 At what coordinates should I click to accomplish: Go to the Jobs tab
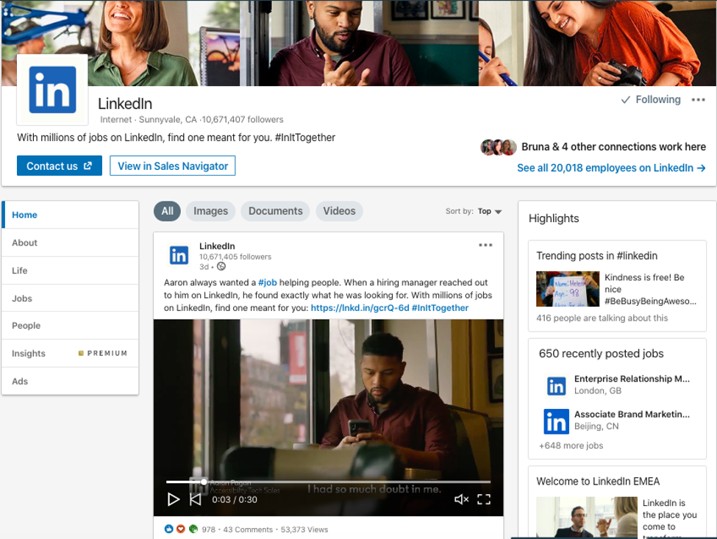click(22, 299)
